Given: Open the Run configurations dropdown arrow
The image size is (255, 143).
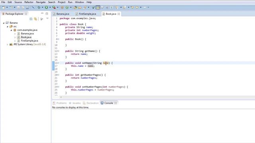Looking at the screenshot, I should 50,8.
